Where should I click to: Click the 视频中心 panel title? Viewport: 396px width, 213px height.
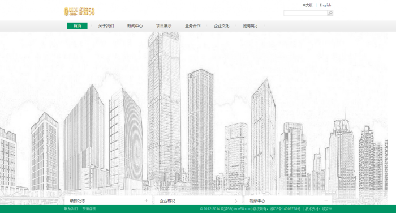tap(257, 201)
